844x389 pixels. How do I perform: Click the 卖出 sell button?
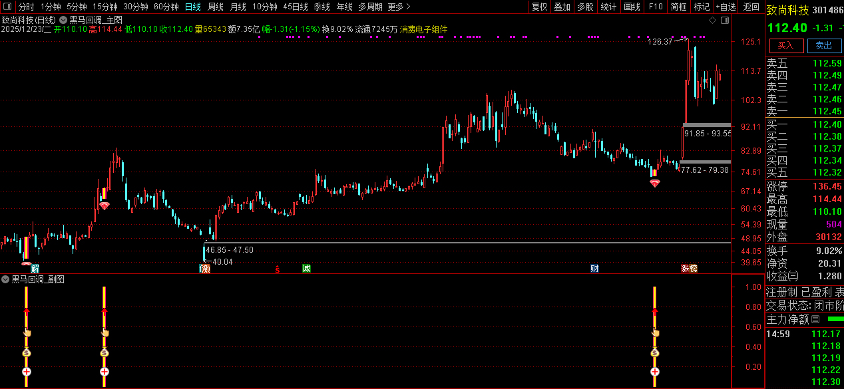(823, 45)
